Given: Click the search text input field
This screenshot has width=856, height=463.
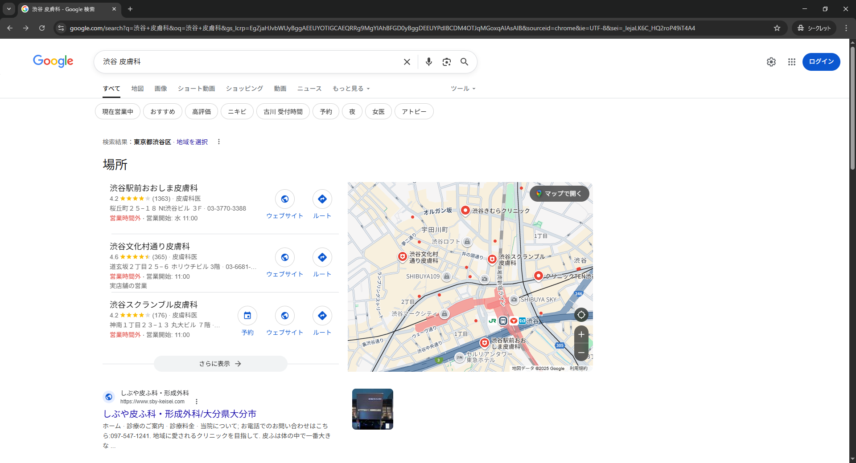Looking at the screenshot, I should pyautogui.click(x=250, y=61).
